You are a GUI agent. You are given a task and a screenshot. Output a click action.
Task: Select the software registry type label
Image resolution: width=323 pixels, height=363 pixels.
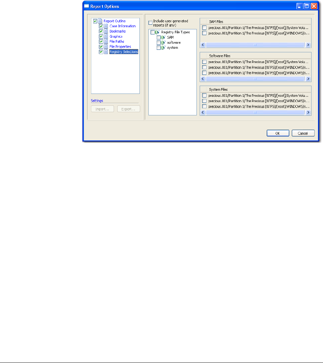pyautogui.click(x=174, y=42)
